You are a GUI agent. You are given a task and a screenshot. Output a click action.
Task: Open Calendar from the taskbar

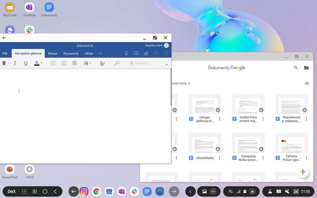pos(109,192)
